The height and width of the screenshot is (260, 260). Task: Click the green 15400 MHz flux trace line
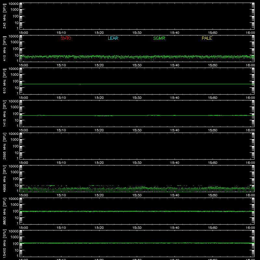(x=137, y=243)
